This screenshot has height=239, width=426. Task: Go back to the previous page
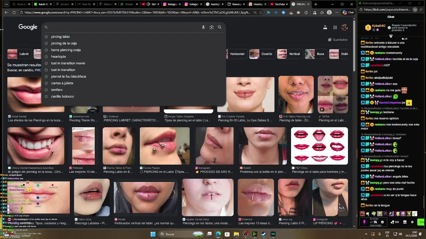(6, 12)
